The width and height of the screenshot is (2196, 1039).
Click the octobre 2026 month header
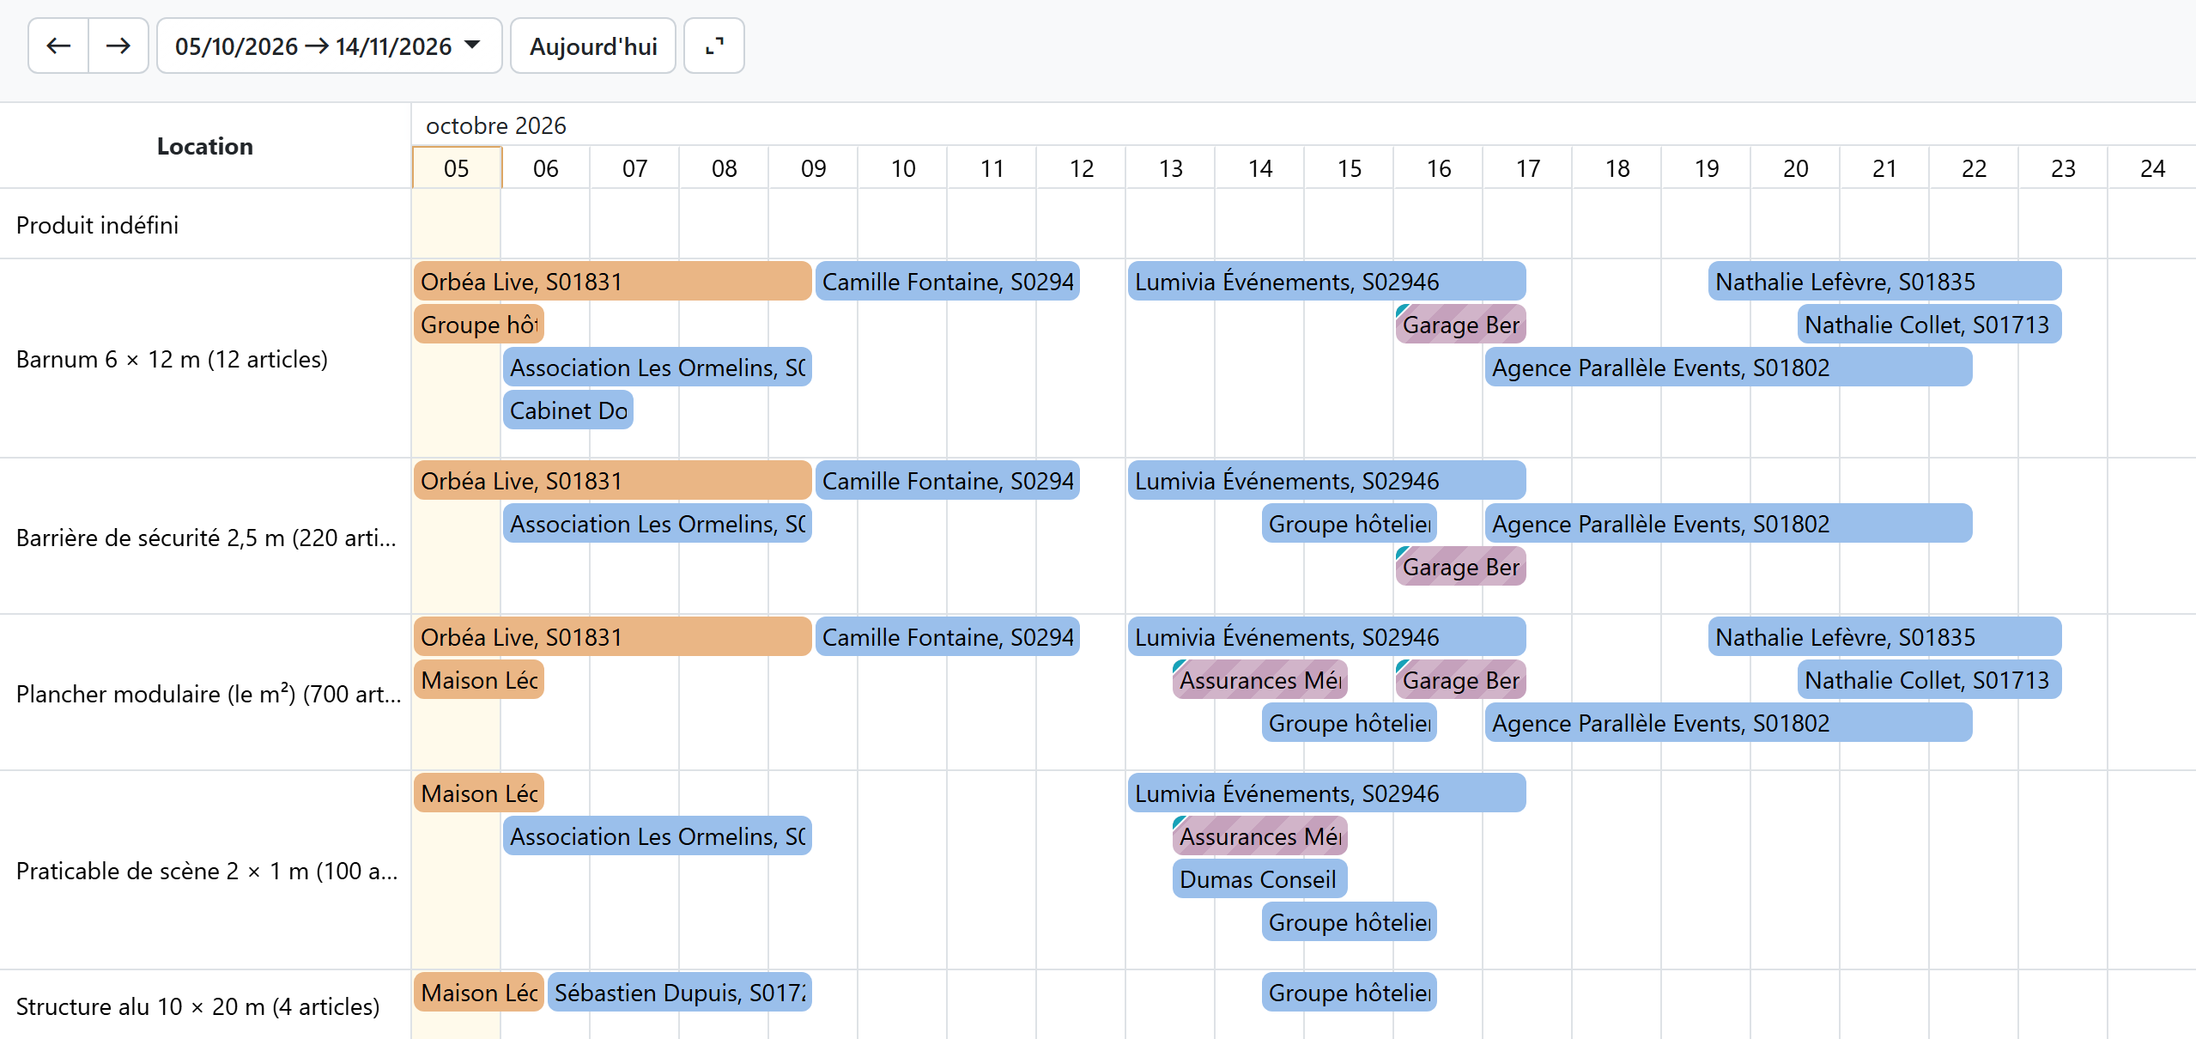(x=496, y=125)
